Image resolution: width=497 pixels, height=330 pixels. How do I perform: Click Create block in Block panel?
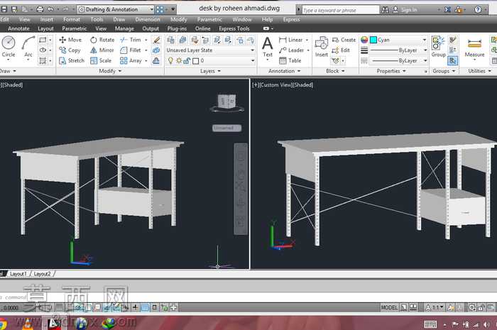coord(344,40)
